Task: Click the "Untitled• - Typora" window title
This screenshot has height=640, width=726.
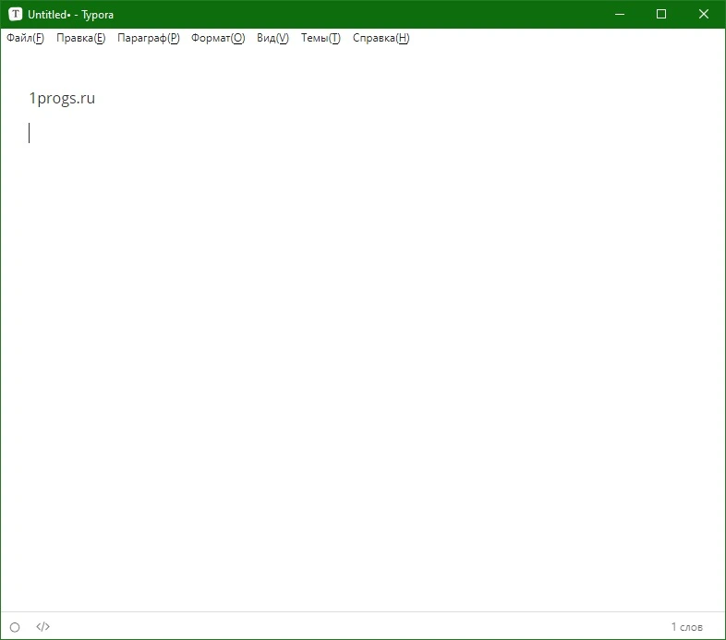Action: [70, 15]
